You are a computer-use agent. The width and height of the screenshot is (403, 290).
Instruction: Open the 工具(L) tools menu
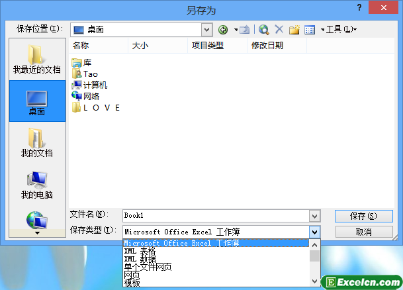(x=341, y=30)
